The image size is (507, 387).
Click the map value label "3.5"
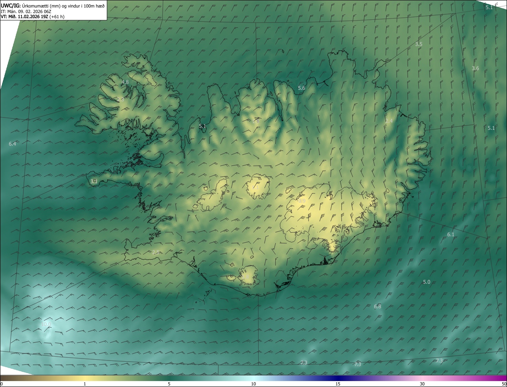pyautogui.click(x=419, y=44)
